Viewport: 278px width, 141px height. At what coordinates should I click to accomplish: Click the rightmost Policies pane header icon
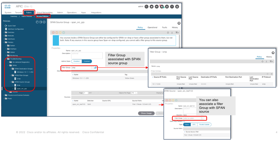coord(44,22)
